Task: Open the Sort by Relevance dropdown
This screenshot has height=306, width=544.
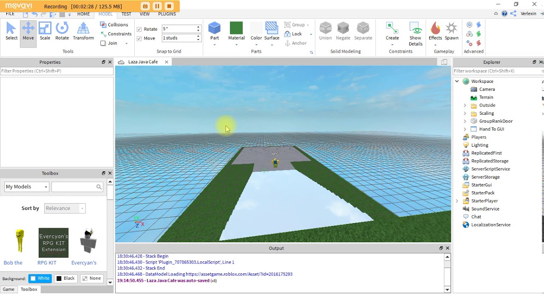Action: click(x=65, y=208)
